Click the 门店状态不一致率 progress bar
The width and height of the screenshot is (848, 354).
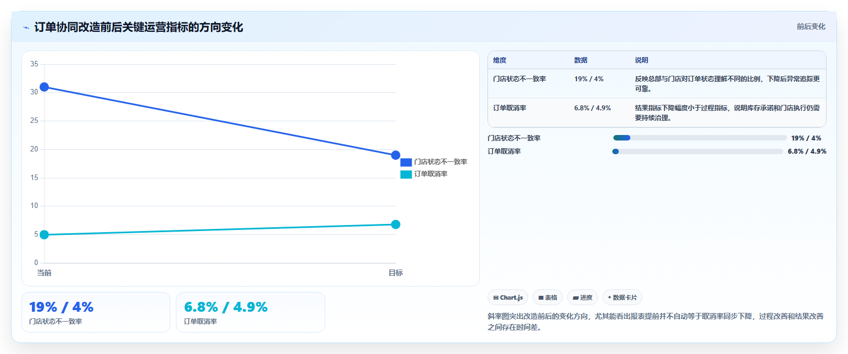click(x=700, y=138)
